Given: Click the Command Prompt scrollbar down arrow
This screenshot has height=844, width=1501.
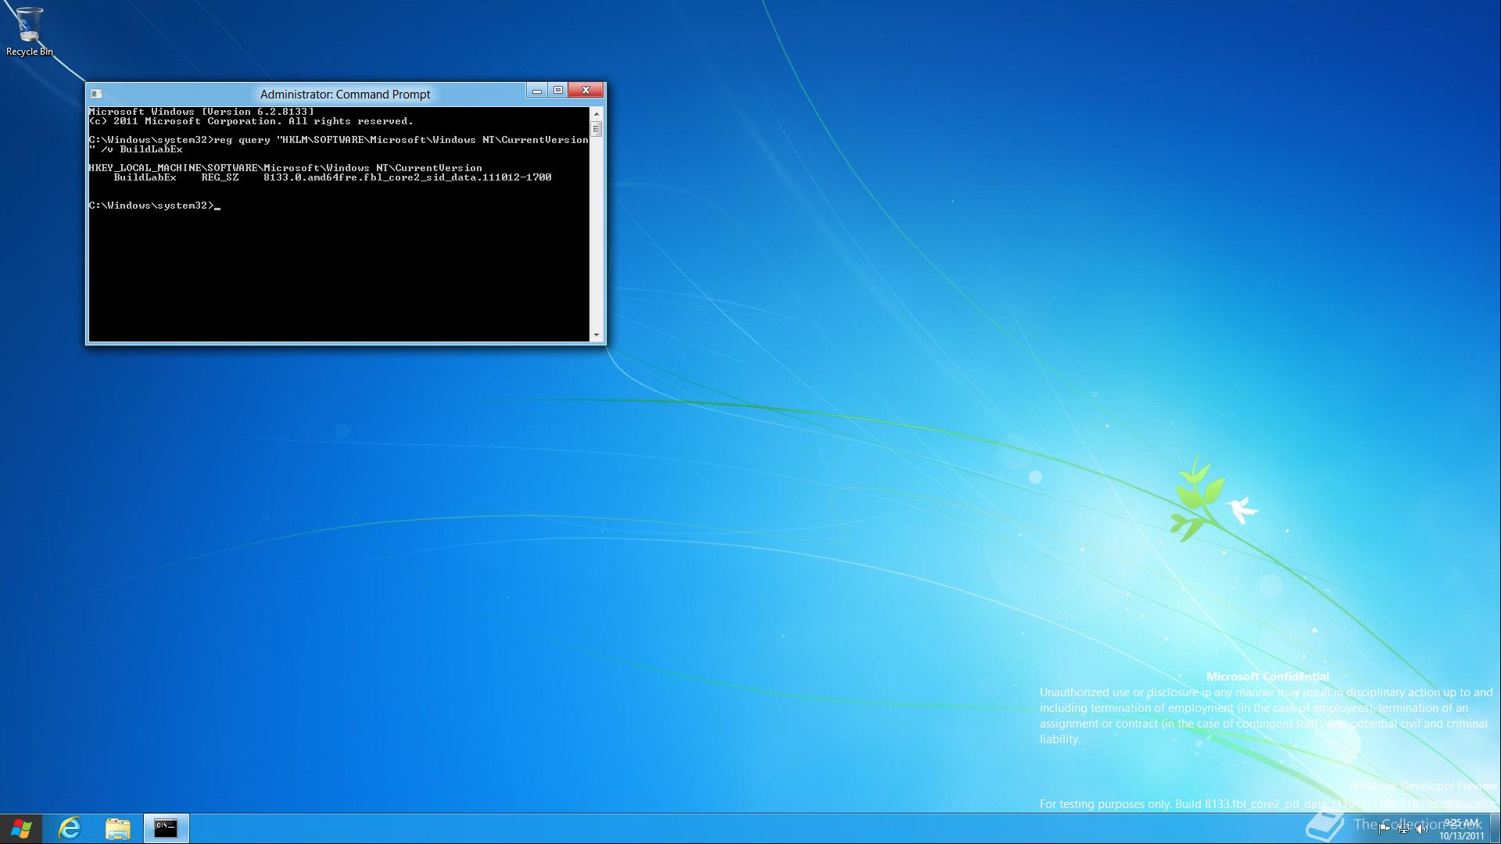Looking at the screenshot, I should coord(596,335).
